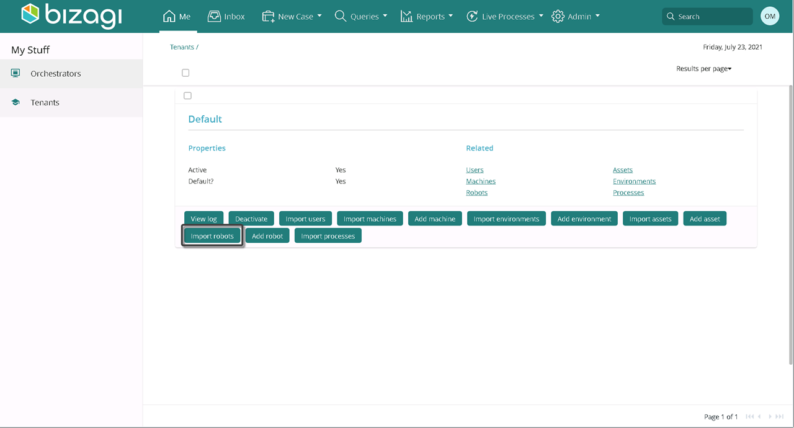Open the Assets related link
Image resolution: width=794 pixels, height=428 pixels.
[623, 170]
